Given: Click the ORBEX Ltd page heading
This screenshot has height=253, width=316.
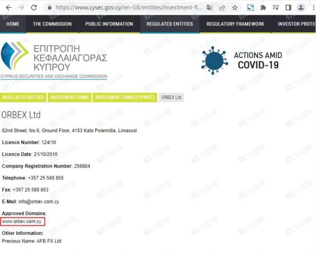Looking at the screenshot, I should click(x=21, y=115).
